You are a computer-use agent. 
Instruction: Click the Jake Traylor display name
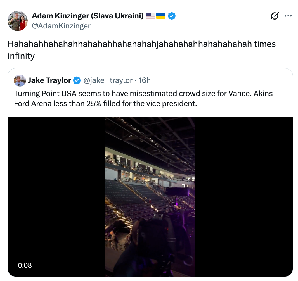pos(49,81)
